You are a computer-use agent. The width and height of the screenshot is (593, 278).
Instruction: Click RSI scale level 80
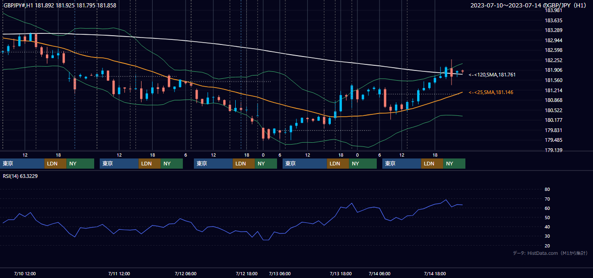tap(547, 190)
